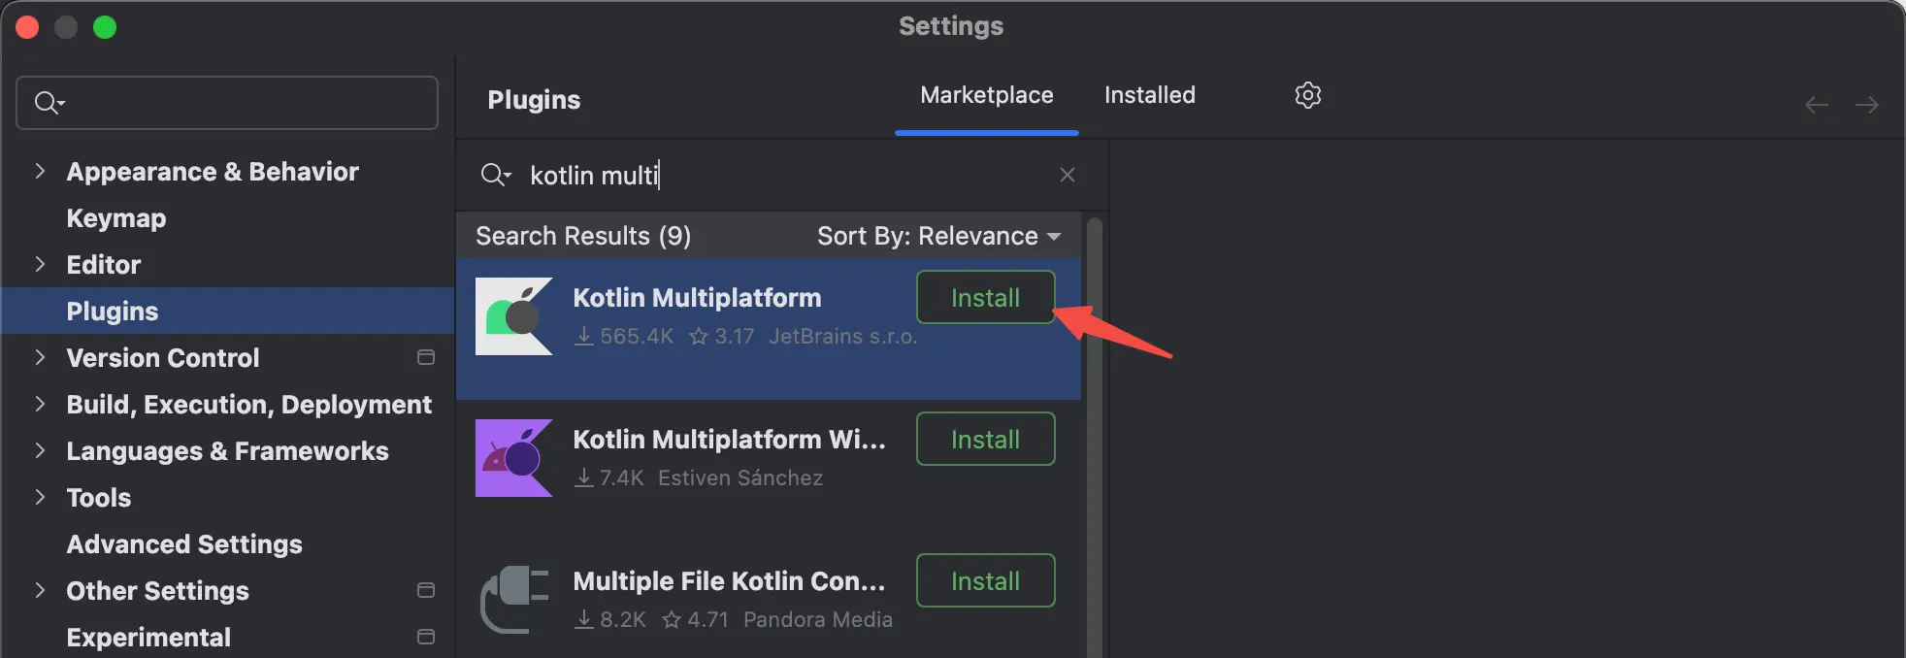1906x658 pixels.
Task: Click the Multiple File Kotlin Converter plug icon
Action: pyautogui.click(x=513, y=599)
